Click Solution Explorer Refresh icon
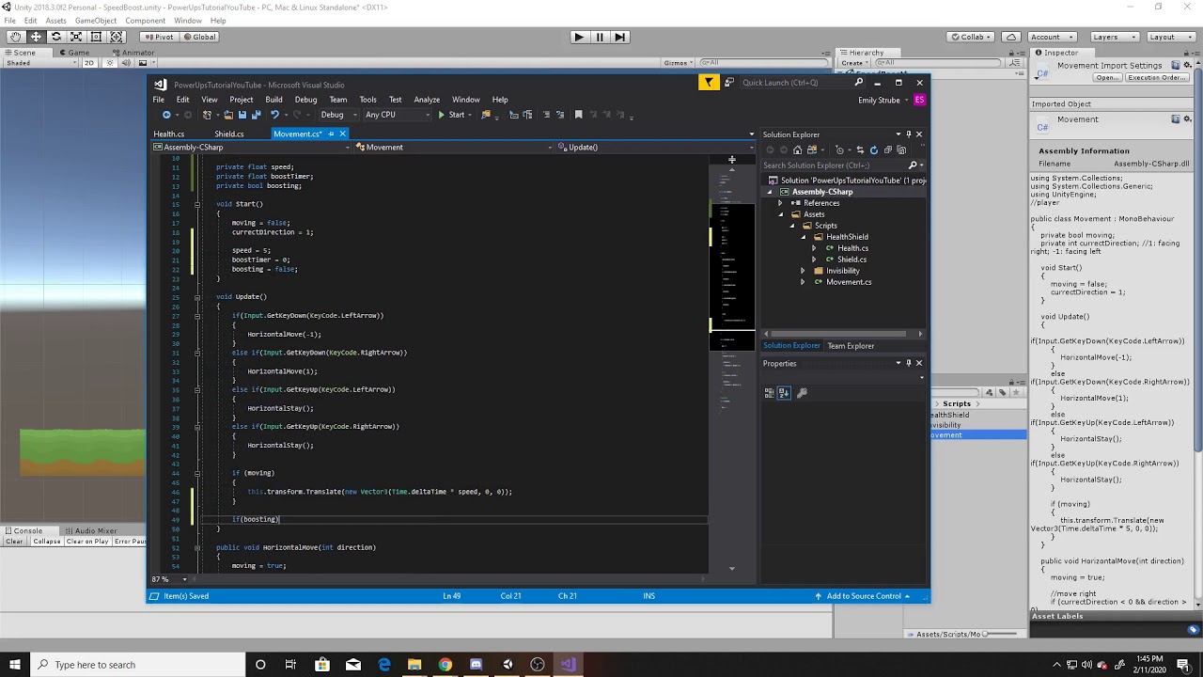1203x677 pixels. pyautogui.click(x=874, y=150)
